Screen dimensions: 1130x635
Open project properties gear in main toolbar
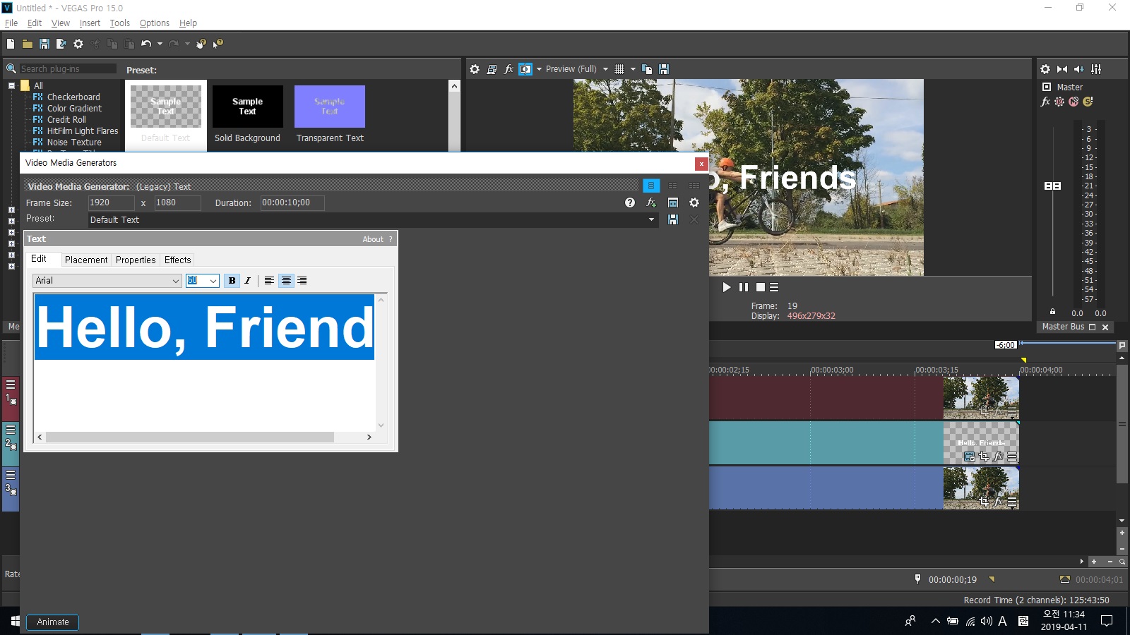coord(78,44)
